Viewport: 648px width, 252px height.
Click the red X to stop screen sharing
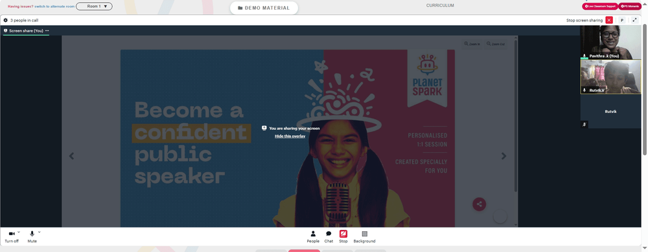tap(609, 20)
